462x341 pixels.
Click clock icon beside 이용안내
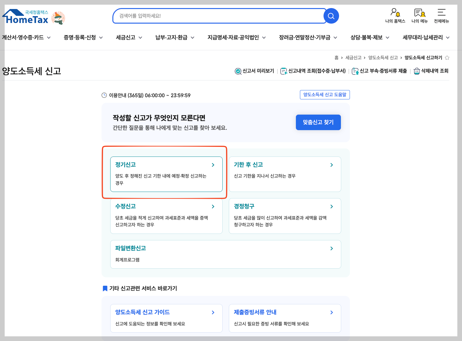coord(104,95)
